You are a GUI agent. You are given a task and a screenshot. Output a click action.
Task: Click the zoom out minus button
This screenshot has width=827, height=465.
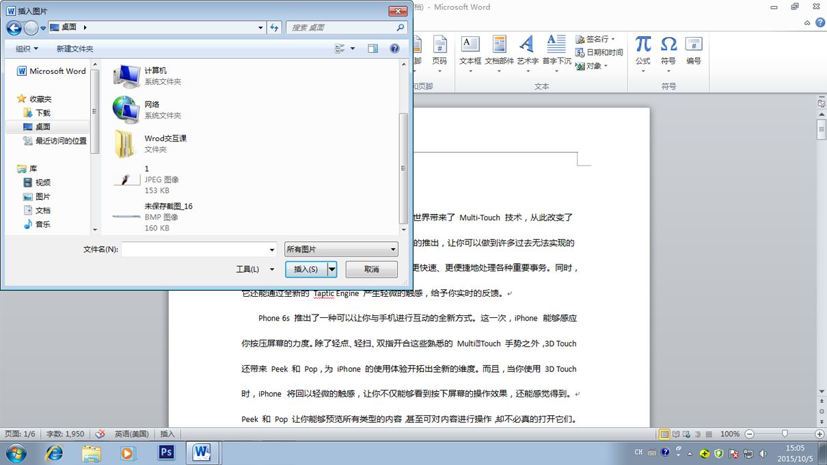(749, 434)
